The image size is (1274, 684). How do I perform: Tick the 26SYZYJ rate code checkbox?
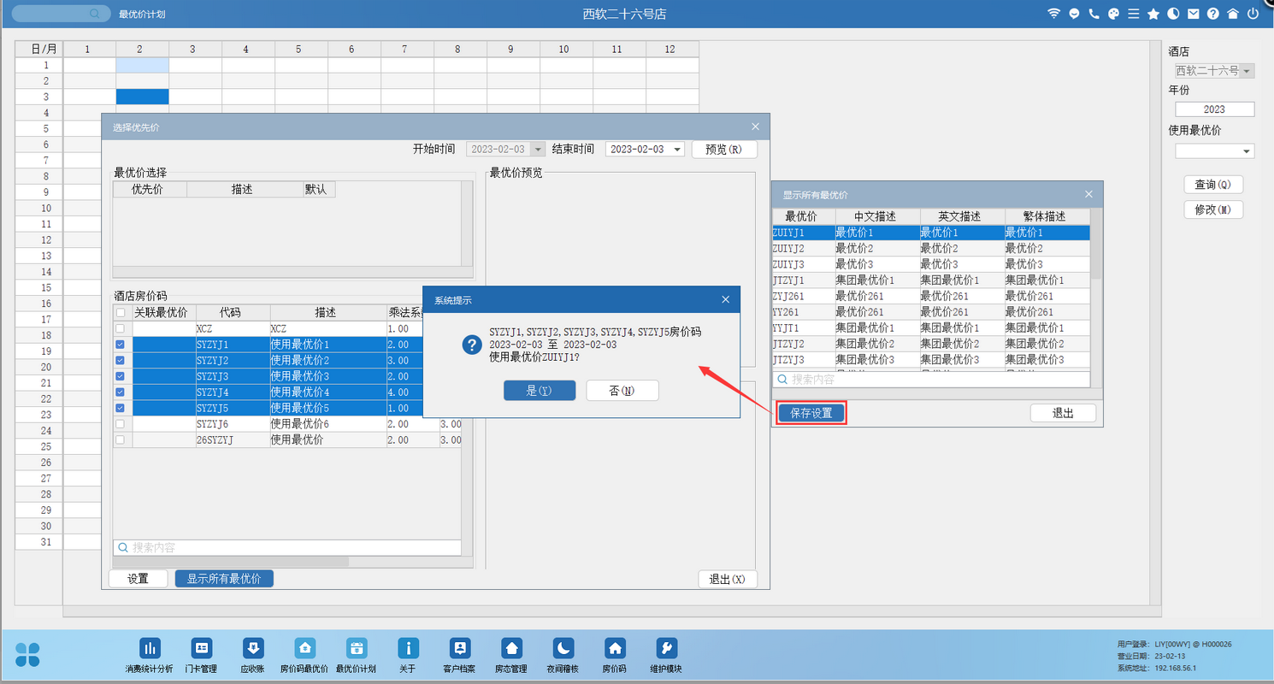[x=120, y=440]
